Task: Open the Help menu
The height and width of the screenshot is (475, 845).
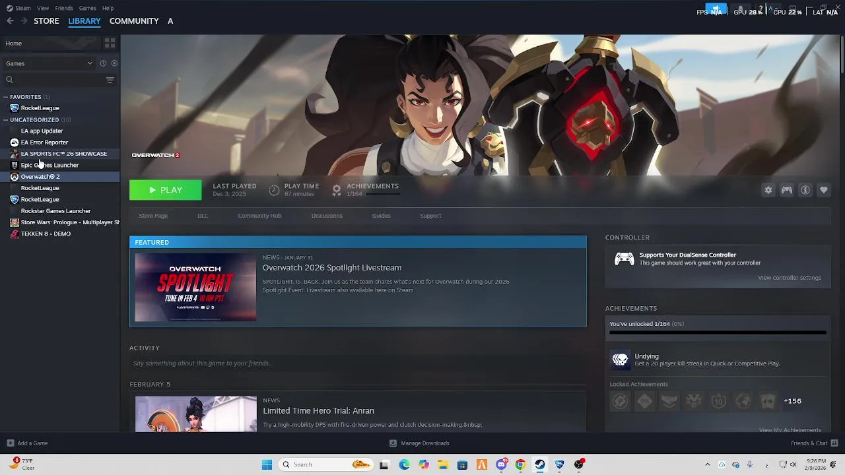Action: click(108, 8)
